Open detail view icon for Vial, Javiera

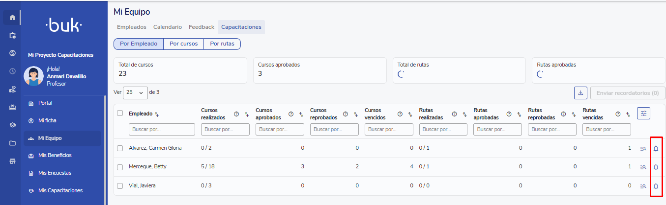(x=643, y=186)
